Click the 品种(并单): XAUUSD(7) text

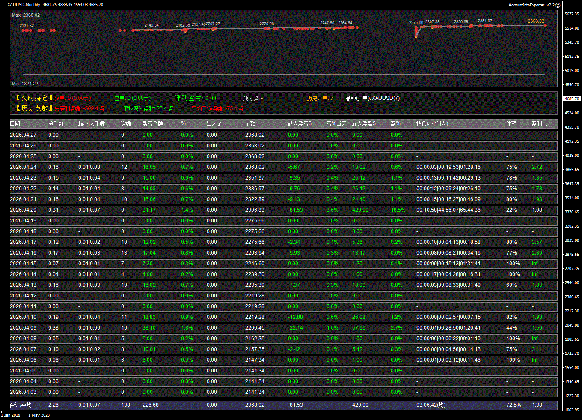pyautogui.click(x=372, y=98)
